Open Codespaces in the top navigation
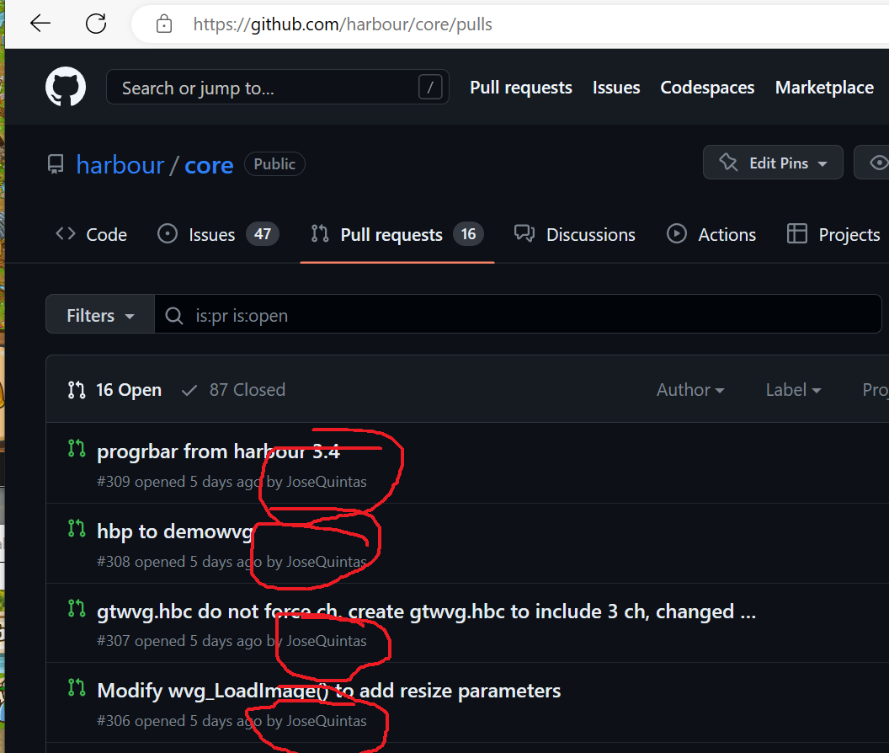The width and height of the screenshot is (889, 753). (x=707, y=88)
